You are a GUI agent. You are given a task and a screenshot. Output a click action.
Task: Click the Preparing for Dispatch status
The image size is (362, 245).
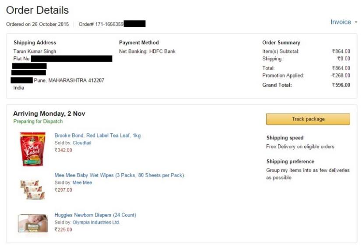tap(38, 121)
